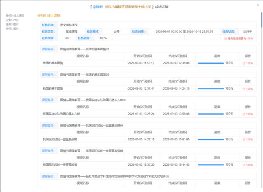Click the task type value 在线课程
The image size is (263, 192).
point(71,31)
